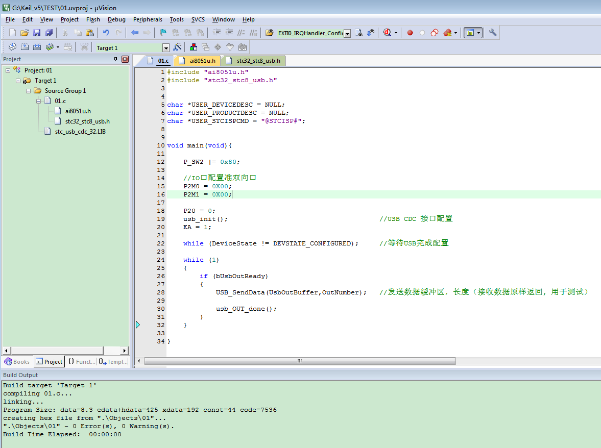Image resolution: width=601 pixels, height=448 pixels.
Task: Disable all breakpoints with the double-circle icon
Action: (x=434, y=33)
